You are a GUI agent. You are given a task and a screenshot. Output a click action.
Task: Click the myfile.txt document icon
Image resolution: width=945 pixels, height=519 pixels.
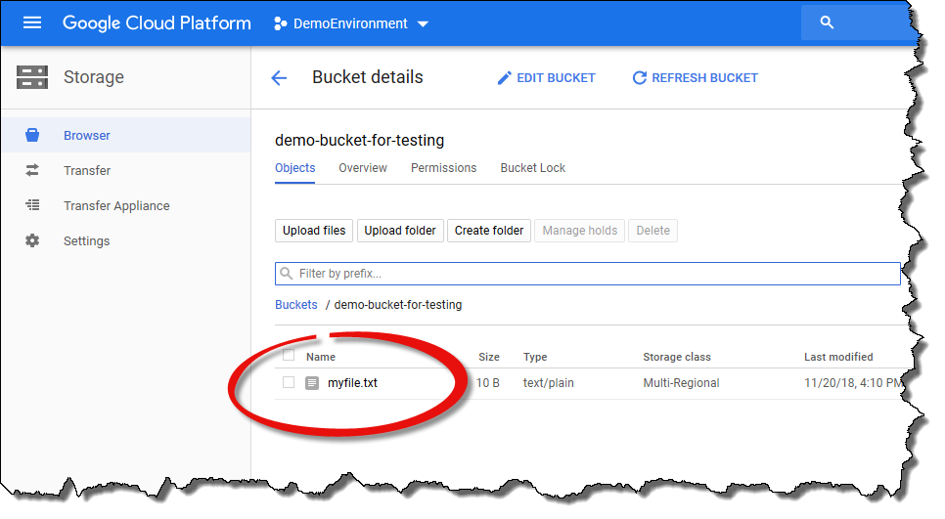312,383
